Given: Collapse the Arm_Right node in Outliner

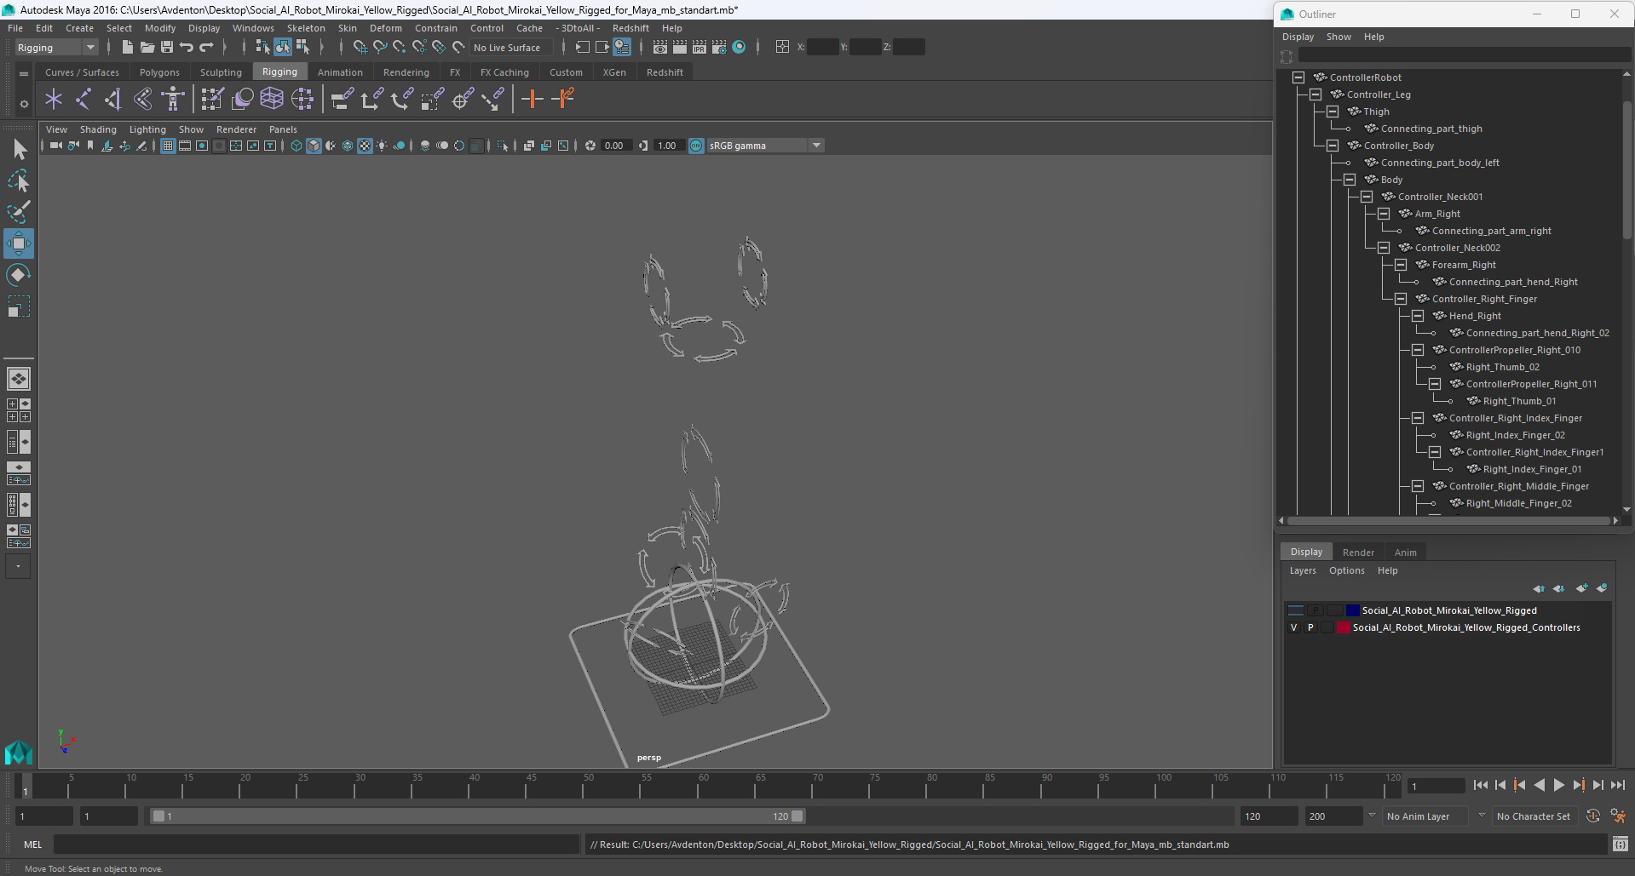Looking at the screenshot, I should pyautogui.click(x=1384, y=214).
